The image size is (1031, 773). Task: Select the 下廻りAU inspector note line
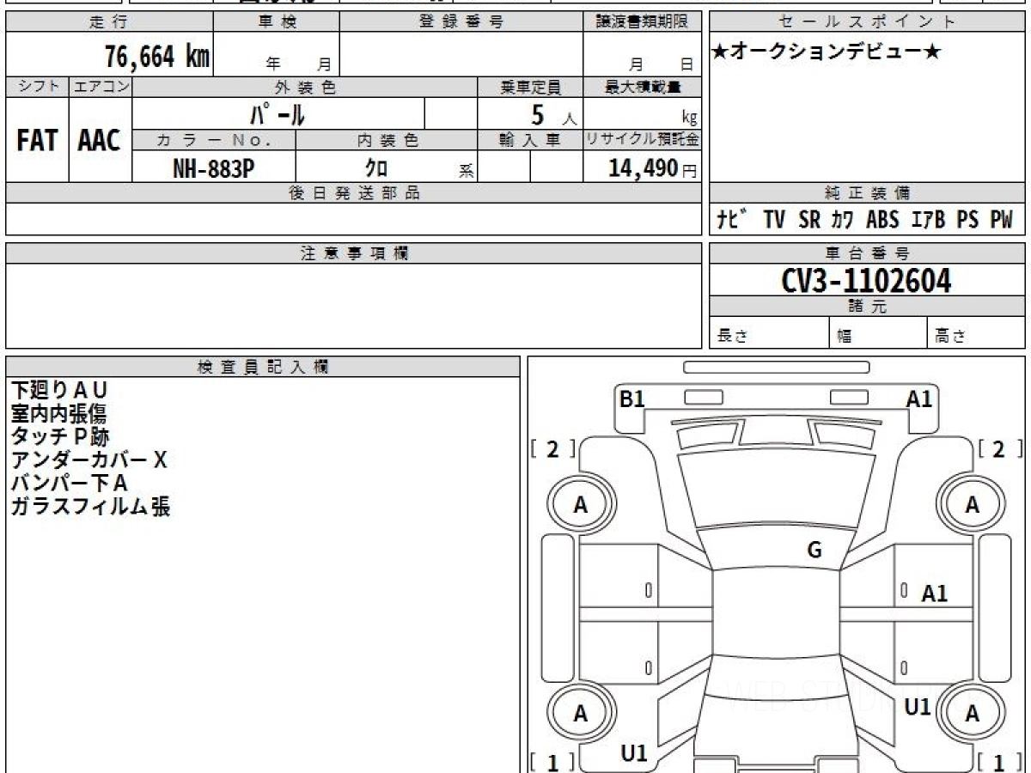pyautogui.click(x=59, y=391)
